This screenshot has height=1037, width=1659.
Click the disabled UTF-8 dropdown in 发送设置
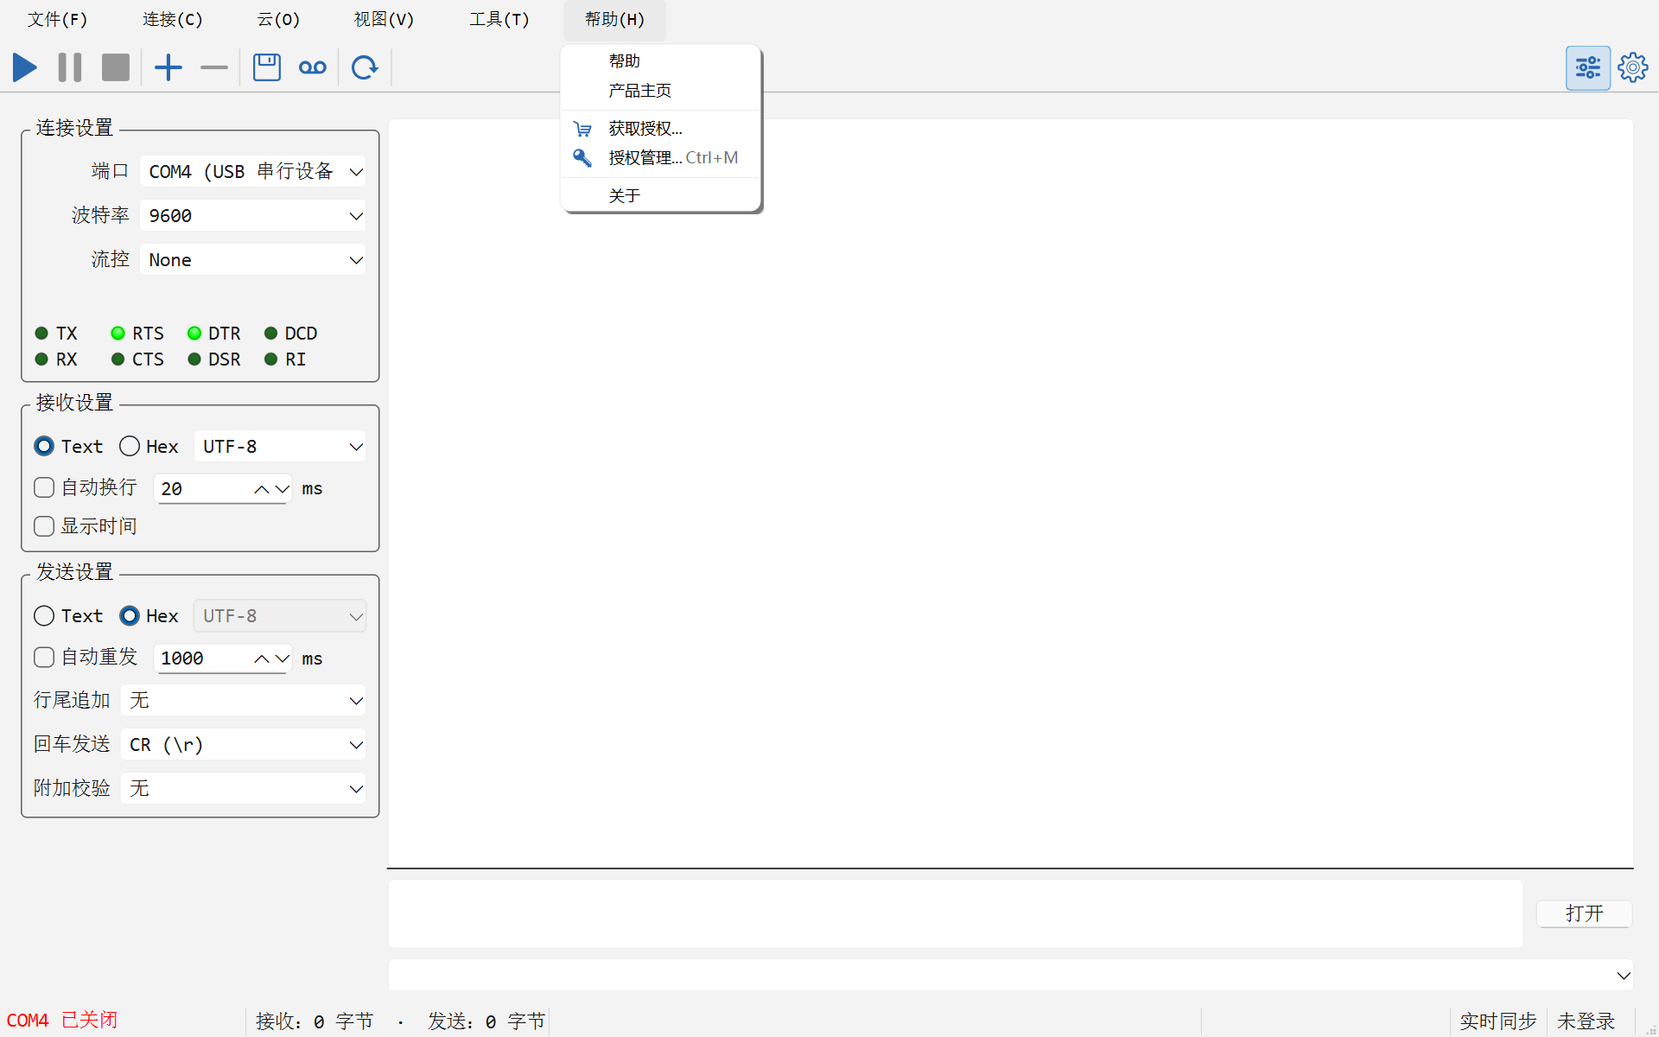pyautogui.click(x=280, y=616)
